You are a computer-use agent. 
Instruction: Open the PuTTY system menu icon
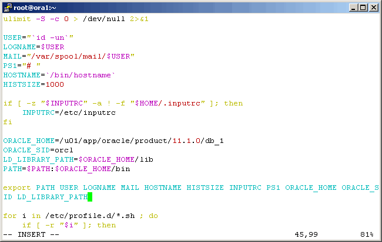8,7
